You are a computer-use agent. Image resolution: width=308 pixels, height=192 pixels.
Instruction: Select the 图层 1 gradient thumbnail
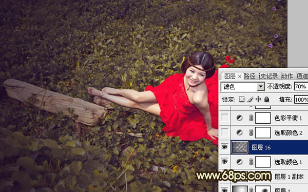coord(240,189)
